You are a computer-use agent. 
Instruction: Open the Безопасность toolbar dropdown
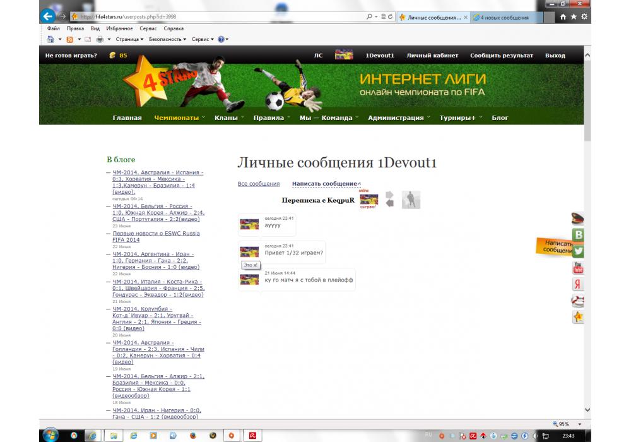[167, 39]
